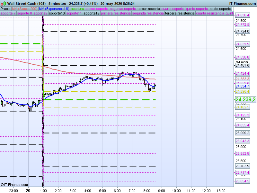257x193 pixels.
Task: Select the Precio indicator label
Action: point(5,9)
